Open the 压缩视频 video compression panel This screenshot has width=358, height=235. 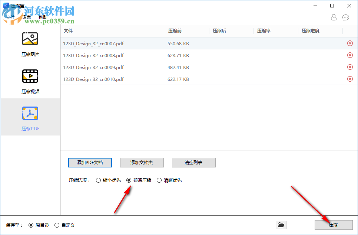pyautogui.click(x=30, y=81)
